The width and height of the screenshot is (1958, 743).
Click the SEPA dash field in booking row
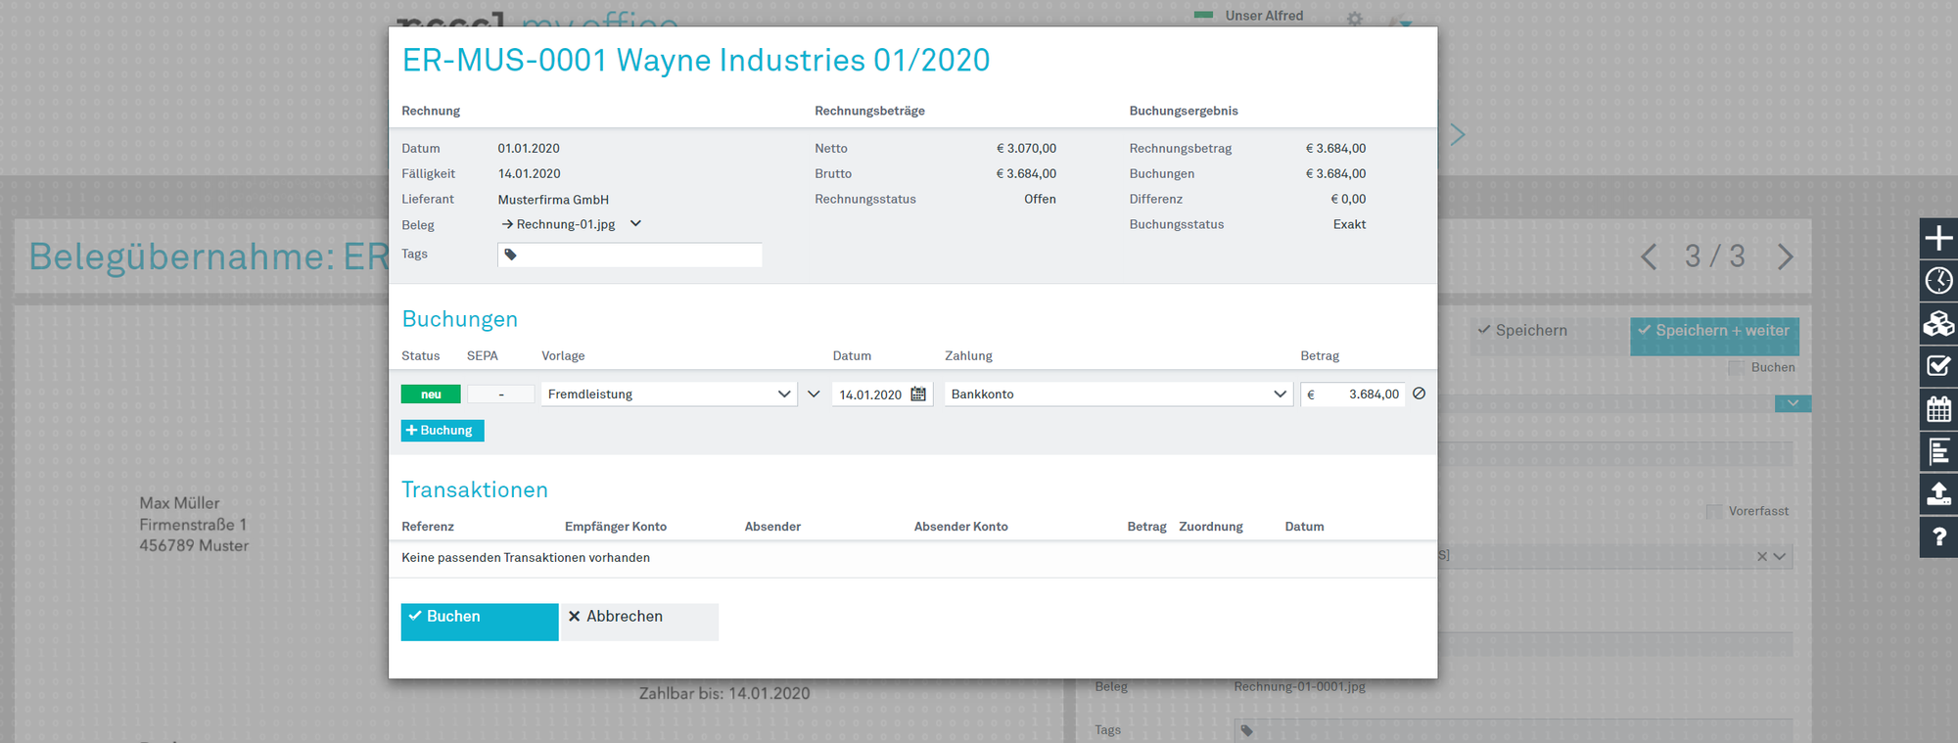coord(501,395)
